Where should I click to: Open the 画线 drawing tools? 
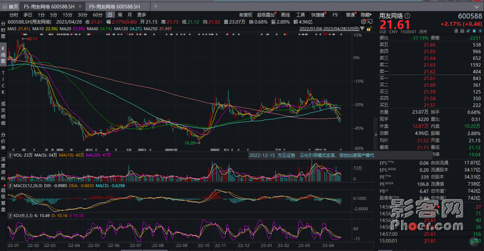click(x=285, y=15)
